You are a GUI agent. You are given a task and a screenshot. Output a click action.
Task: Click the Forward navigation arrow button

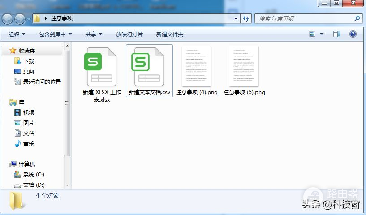[x=20, y=19]
